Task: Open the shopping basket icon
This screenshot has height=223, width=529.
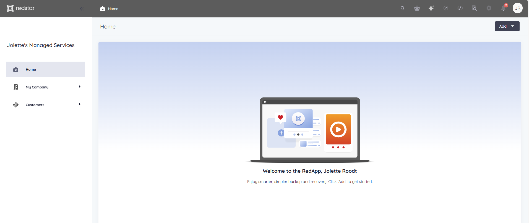Action: tap(417, 8)
